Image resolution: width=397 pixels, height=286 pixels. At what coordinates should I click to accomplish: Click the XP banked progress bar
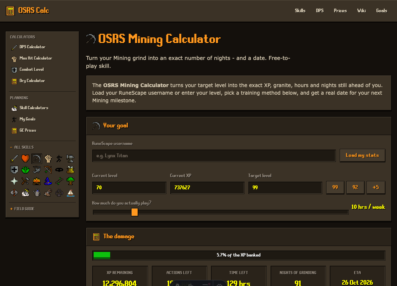pyautogui.click(x=239, y=255)
